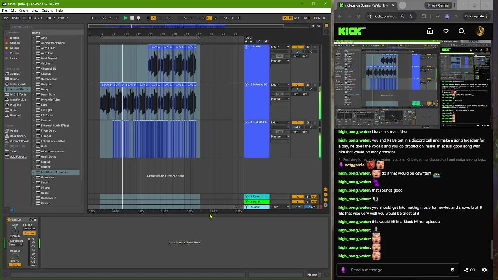Click Ask Gemini in the browser
498x280 pixels.
click(438, 5)
